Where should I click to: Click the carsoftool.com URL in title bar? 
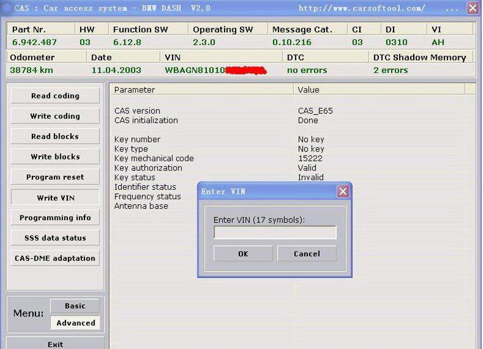point(362,8)
